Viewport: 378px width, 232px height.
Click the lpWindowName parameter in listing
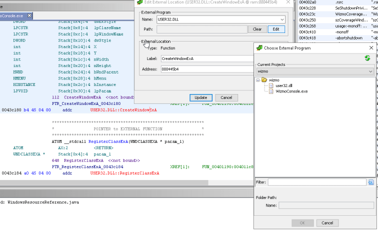[x=109, y=34]
